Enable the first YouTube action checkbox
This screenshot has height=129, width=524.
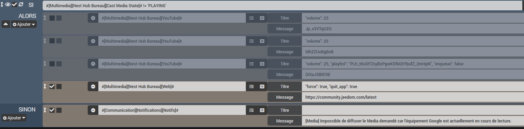52,18
